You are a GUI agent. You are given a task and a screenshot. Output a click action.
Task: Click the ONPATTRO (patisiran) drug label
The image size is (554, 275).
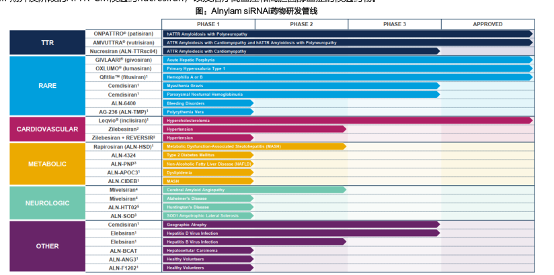[x=124, y=34]
